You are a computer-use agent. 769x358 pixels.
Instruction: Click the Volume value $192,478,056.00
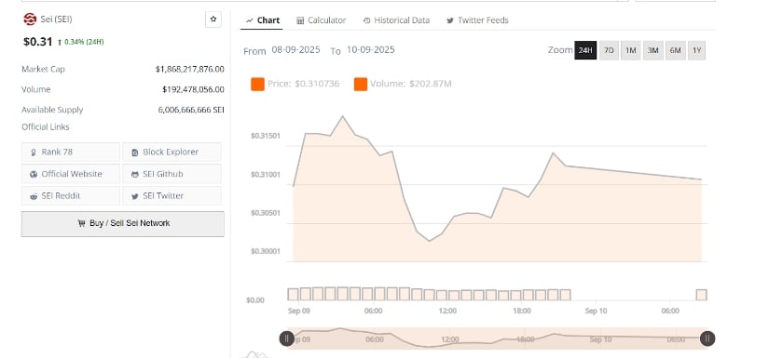(x=193, y=89)
